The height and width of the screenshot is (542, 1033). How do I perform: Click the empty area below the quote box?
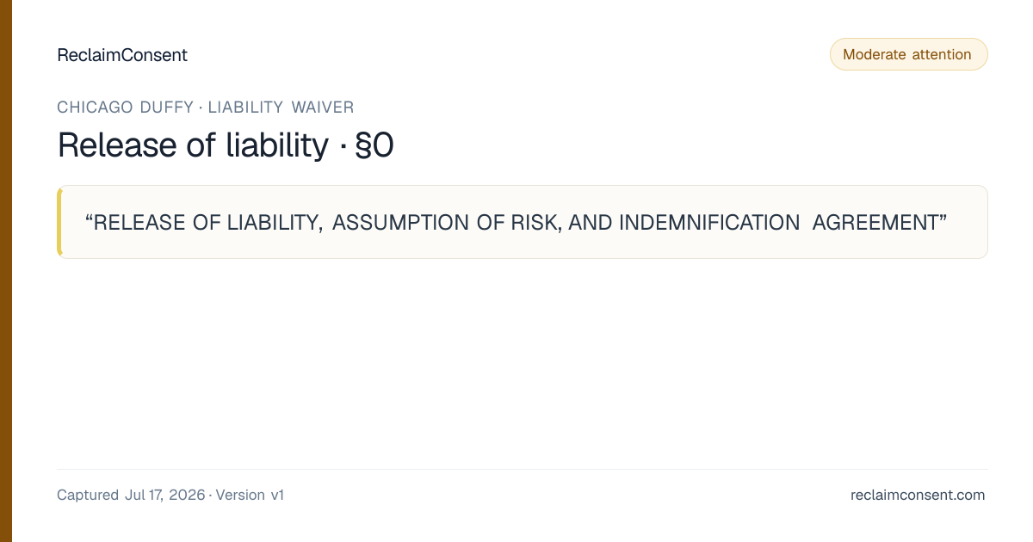coord(523,363)
